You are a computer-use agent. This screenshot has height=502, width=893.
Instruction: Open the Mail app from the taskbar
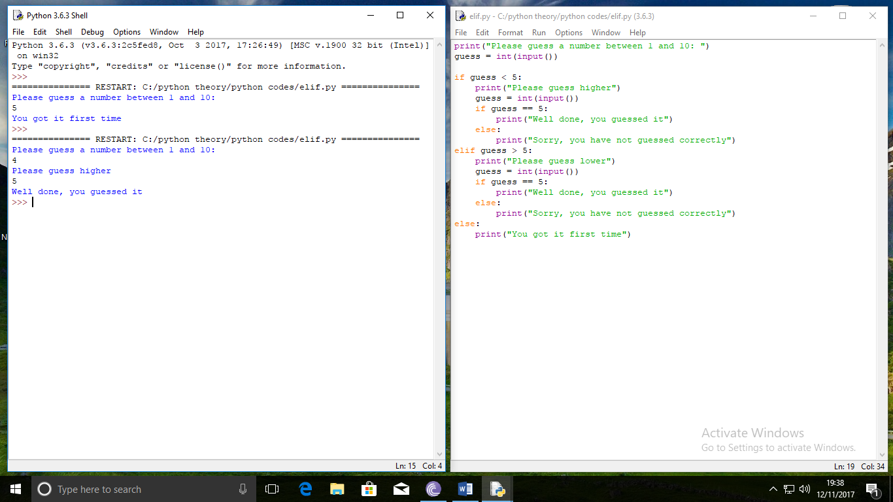coord(401,488)
